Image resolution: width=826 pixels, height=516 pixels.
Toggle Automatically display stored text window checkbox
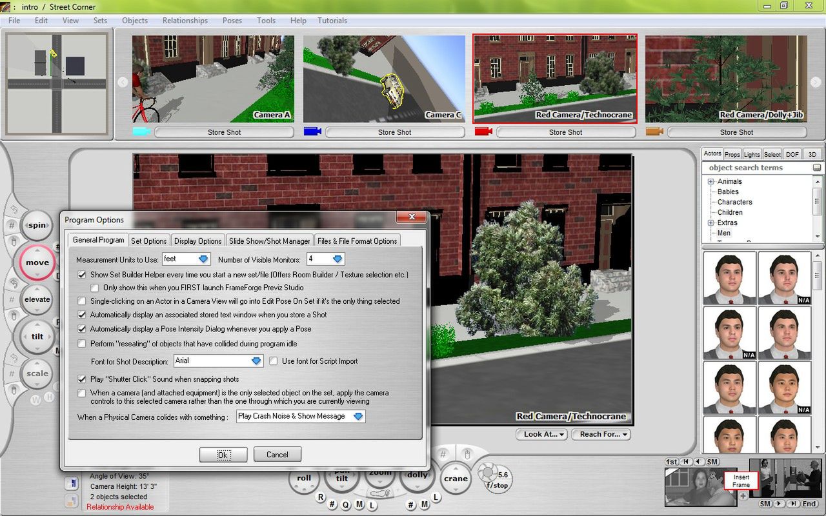[x=82, y=315]
